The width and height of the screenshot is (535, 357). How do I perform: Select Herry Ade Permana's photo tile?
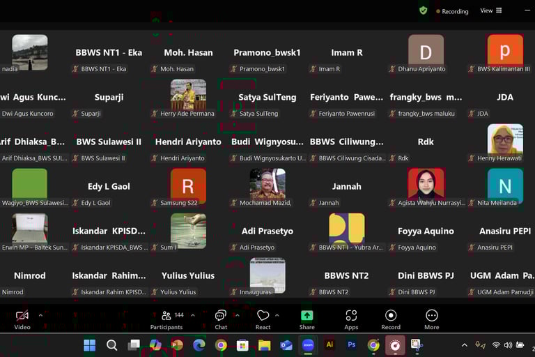pyautogui.click(x=188, y=96)
